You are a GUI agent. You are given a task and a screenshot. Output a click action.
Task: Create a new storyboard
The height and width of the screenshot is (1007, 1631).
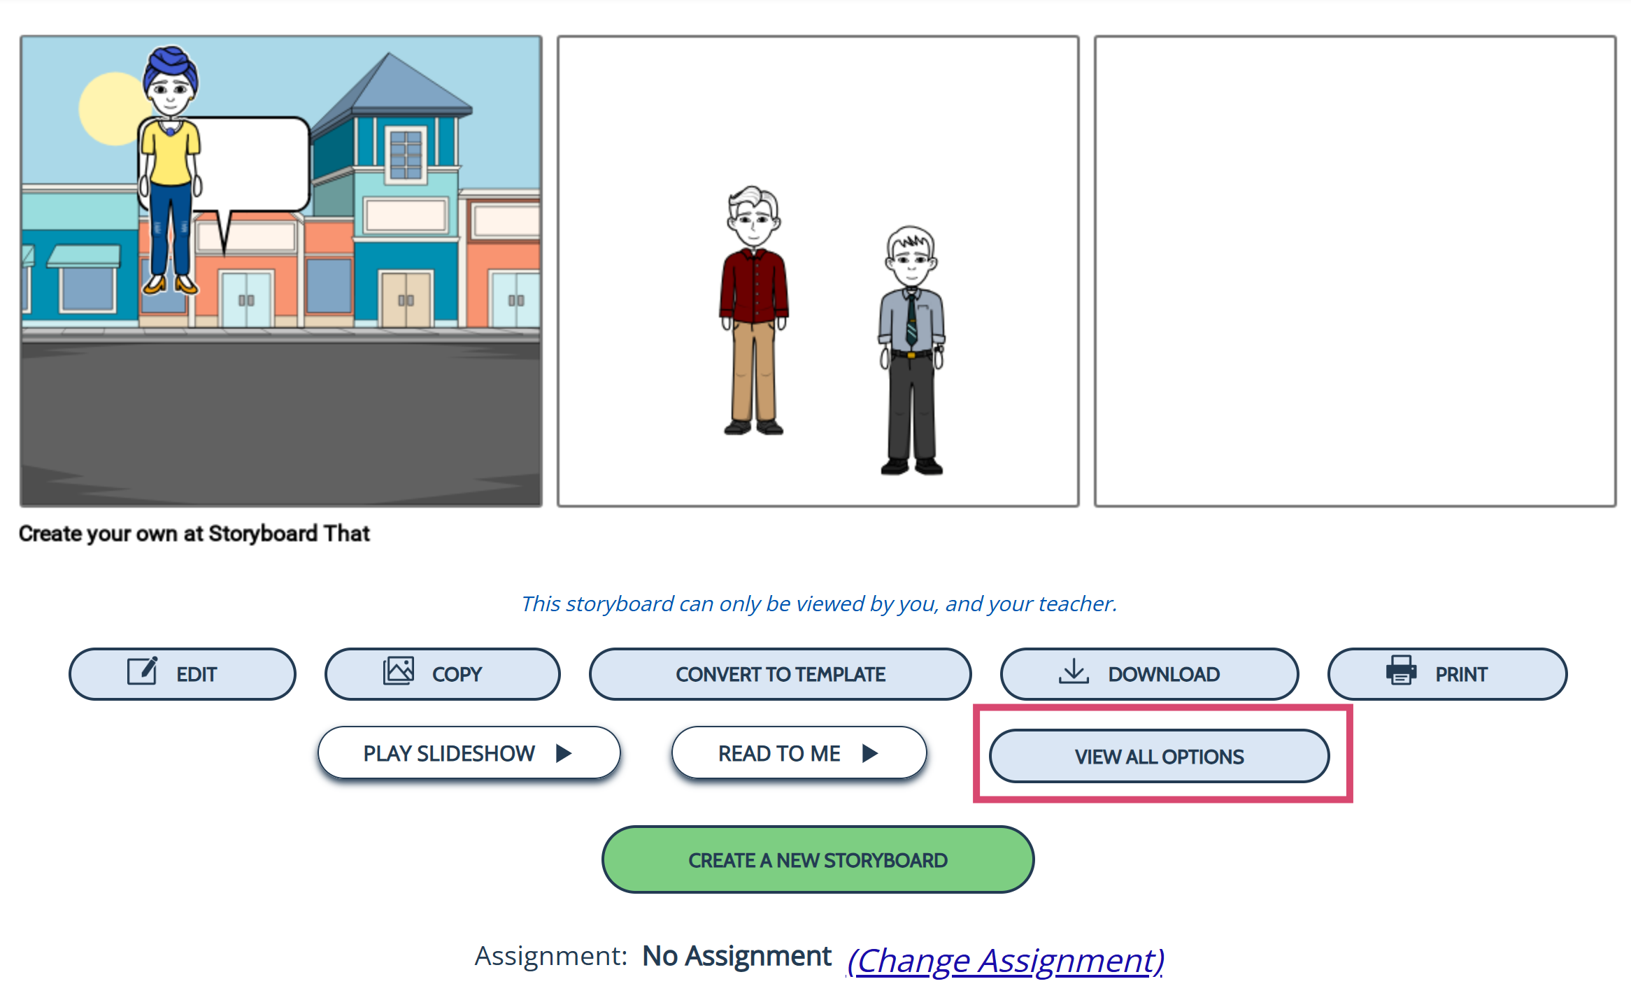pyautogui.click(x=818, y=859)
